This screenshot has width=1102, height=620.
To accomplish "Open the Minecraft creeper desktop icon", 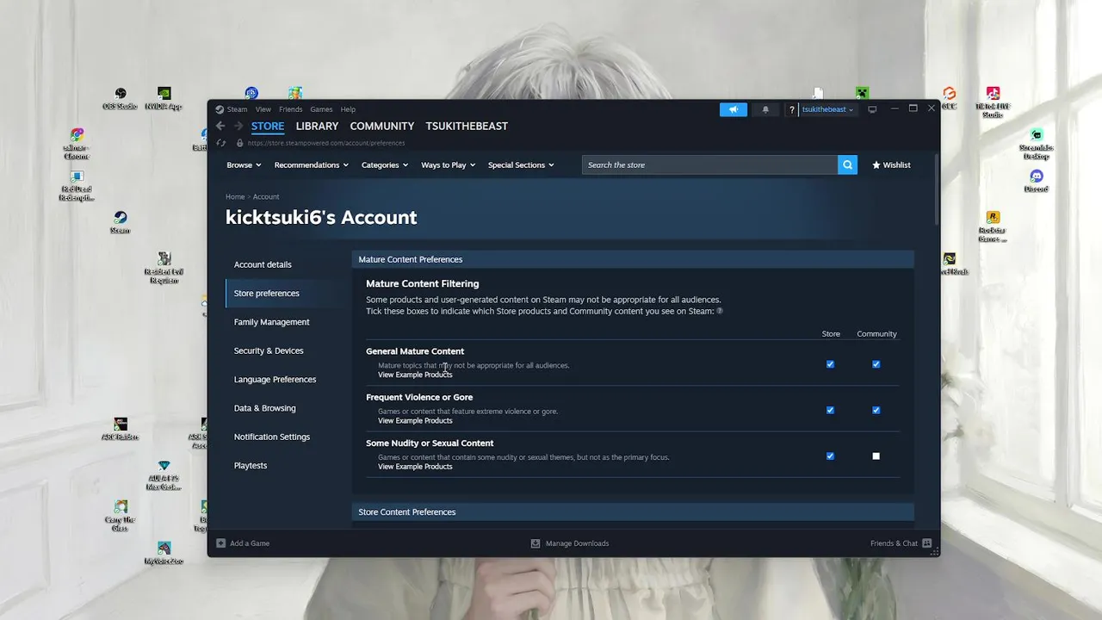I will click(862, 93).
